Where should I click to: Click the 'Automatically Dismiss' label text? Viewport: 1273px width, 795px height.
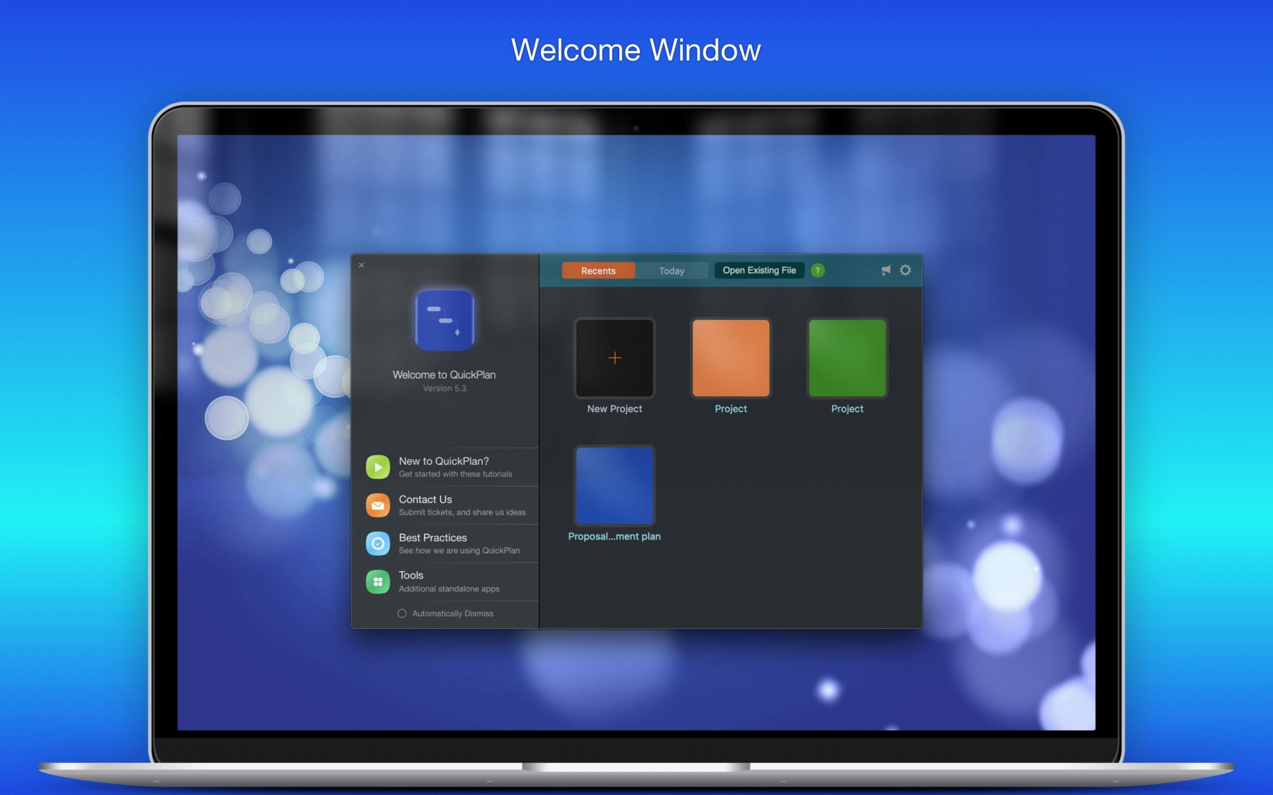453,614
